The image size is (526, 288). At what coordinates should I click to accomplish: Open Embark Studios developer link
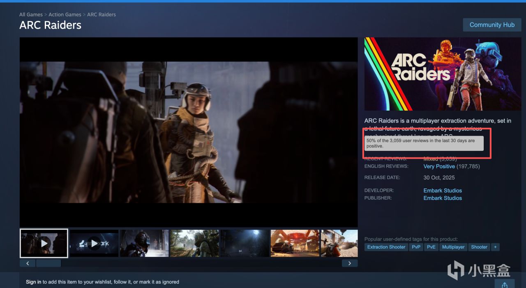(x=443, y=190)
